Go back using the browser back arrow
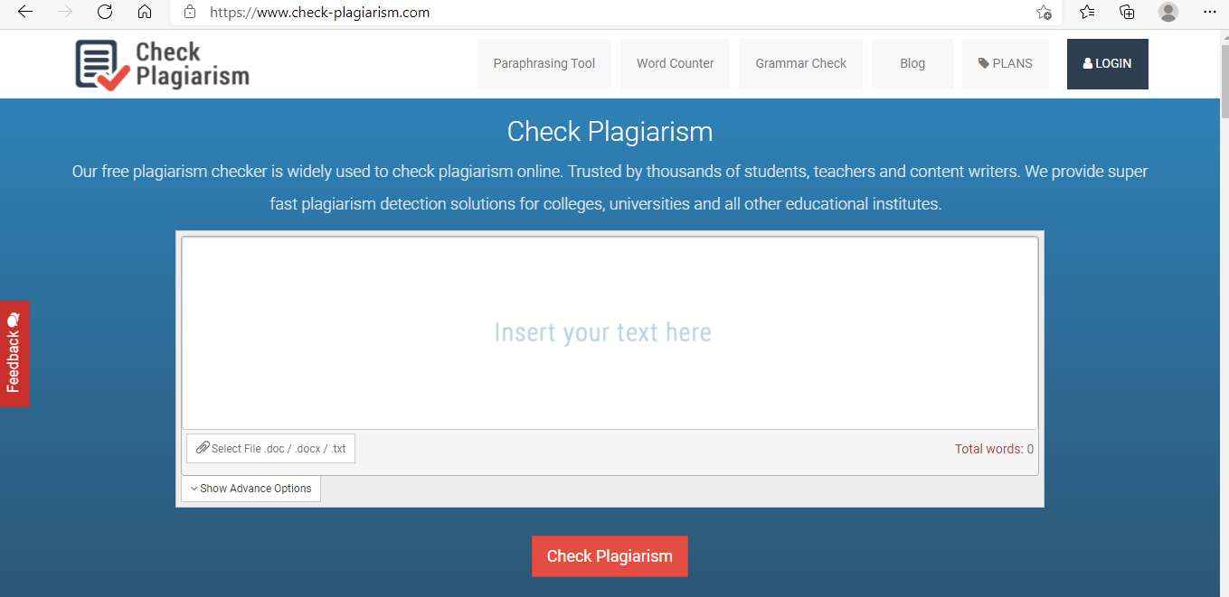1229x597 pixels. coord(25,13)
